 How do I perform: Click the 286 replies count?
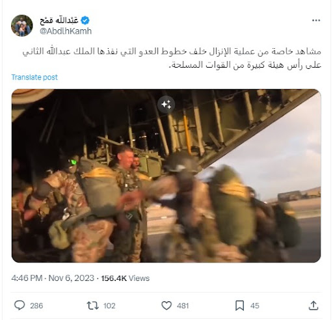pos(36,306)
